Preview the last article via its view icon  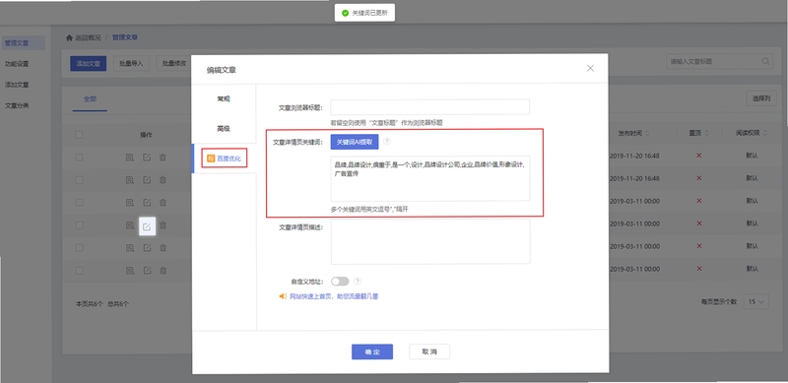point(130,271)
